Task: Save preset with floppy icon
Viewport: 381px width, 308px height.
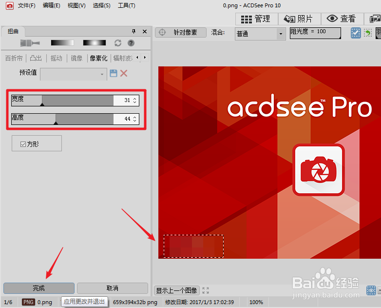Action: point(114,73)
